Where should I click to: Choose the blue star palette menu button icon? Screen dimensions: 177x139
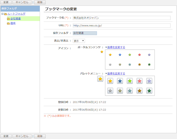point(120,81)
